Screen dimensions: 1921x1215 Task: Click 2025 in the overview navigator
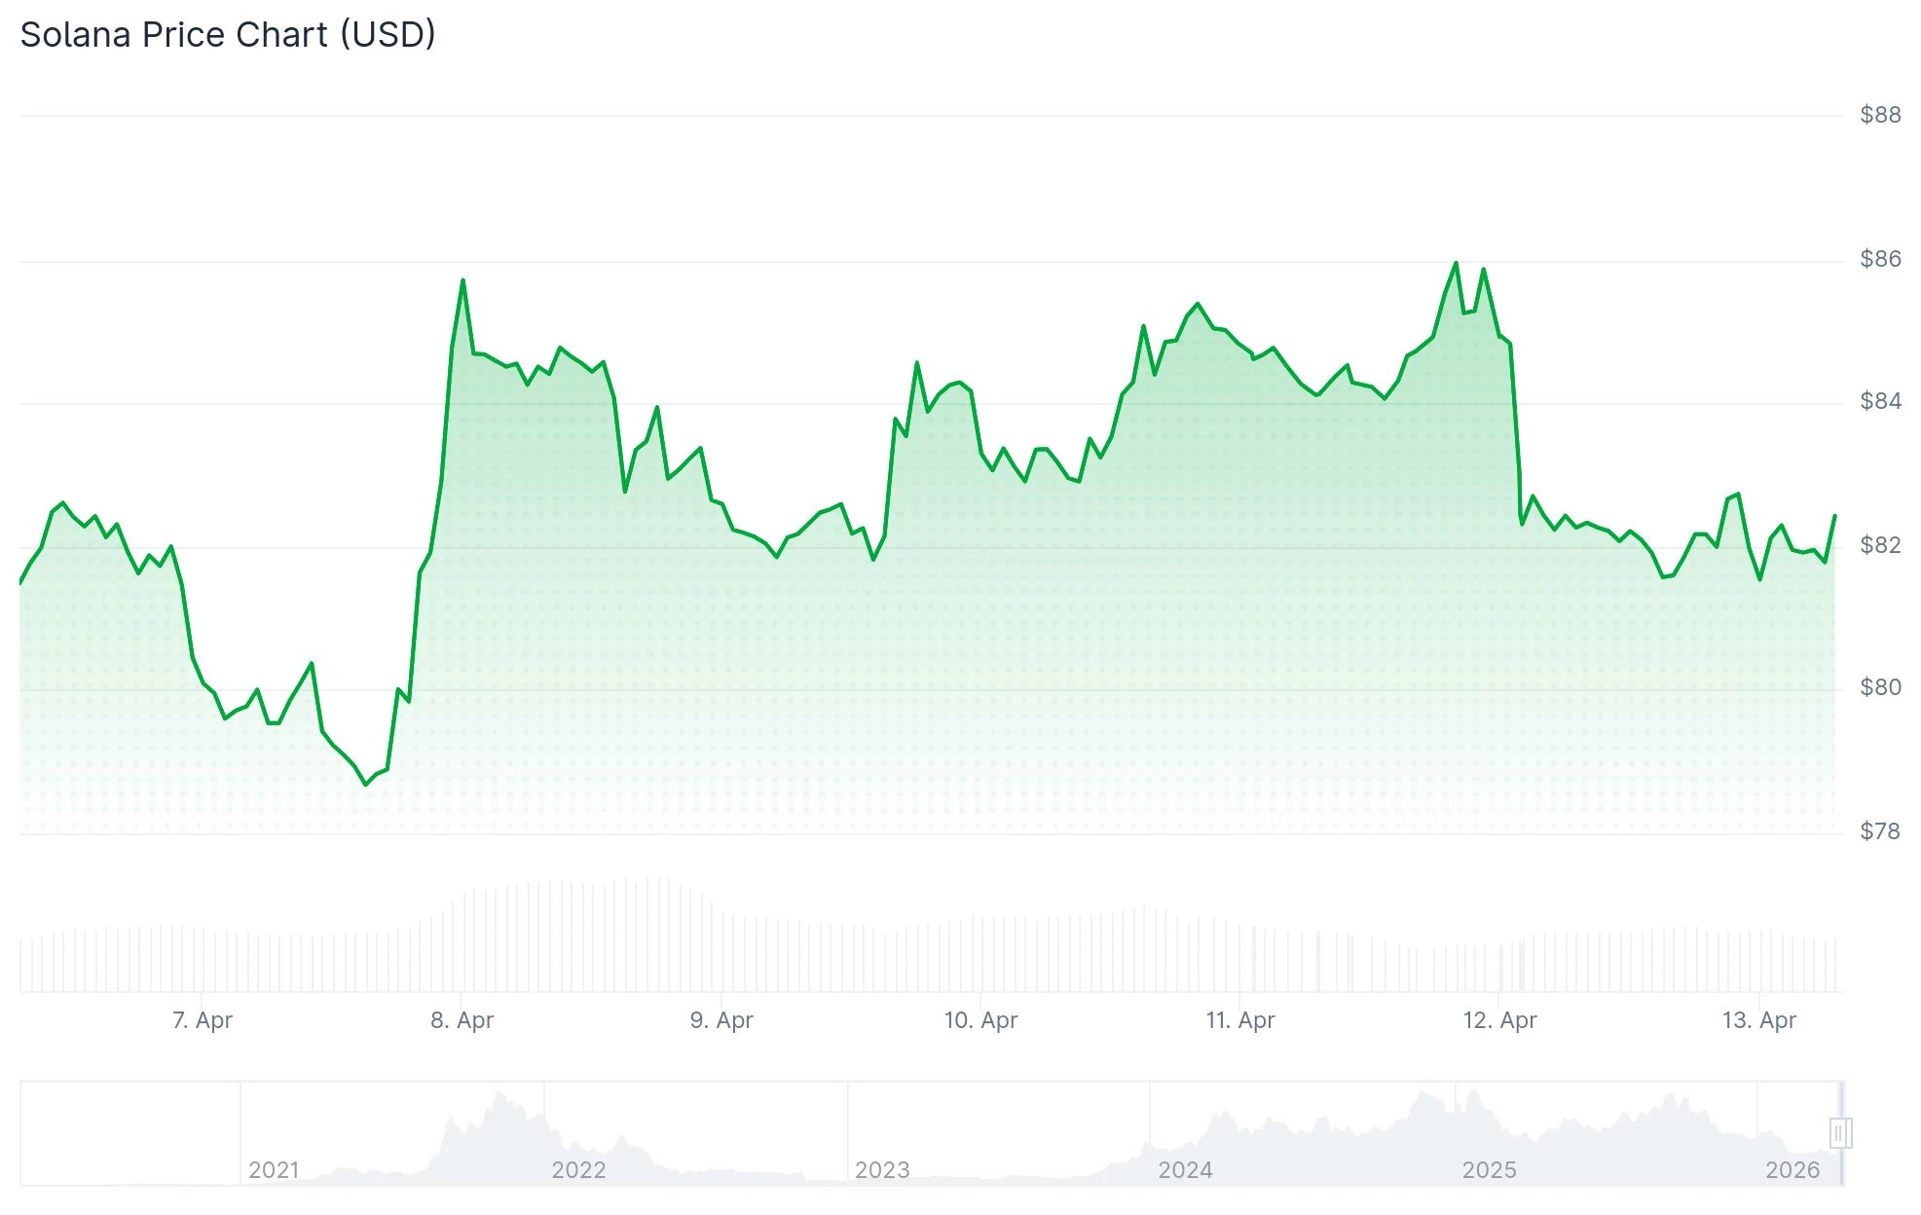1489,1169
